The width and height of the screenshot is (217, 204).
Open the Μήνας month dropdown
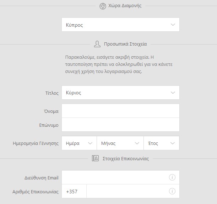(120, 143)
